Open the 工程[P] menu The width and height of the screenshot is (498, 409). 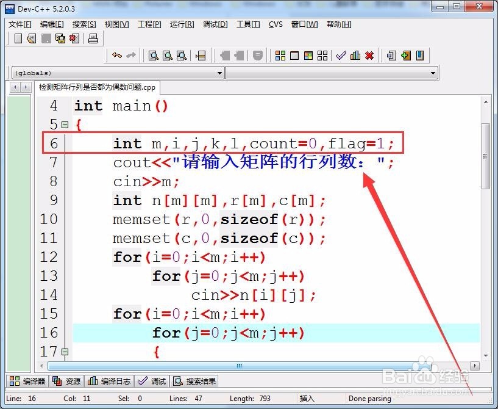(149, 24)
